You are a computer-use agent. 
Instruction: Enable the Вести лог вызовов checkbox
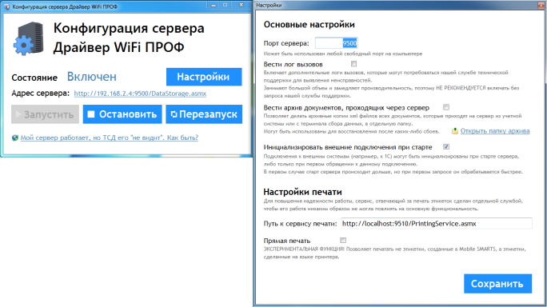click(x=353, y=64)
